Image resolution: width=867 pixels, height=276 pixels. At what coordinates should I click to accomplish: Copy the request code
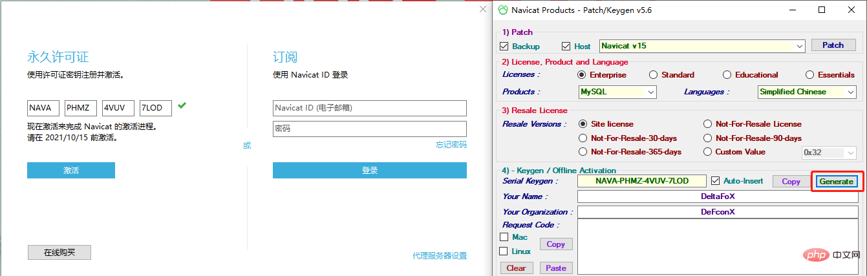555,244
